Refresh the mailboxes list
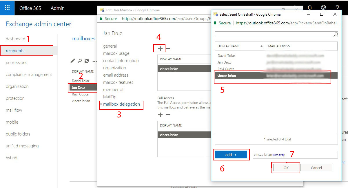The image size is (348, 188). [87, 61]
